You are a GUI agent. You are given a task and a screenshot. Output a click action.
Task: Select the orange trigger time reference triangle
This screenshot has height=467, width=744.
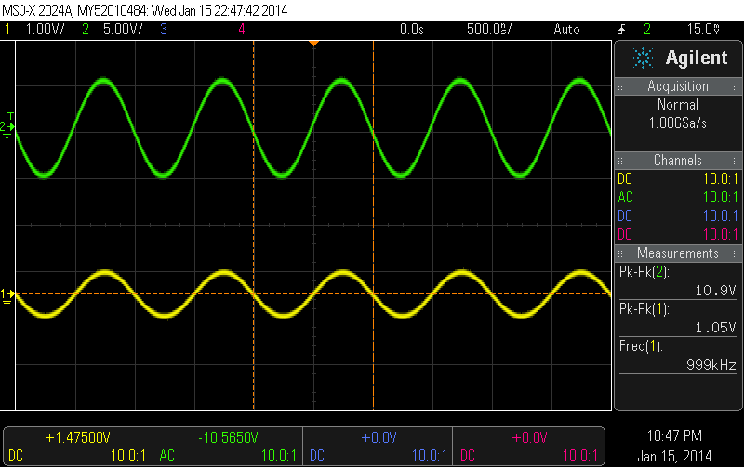point(314,43)
